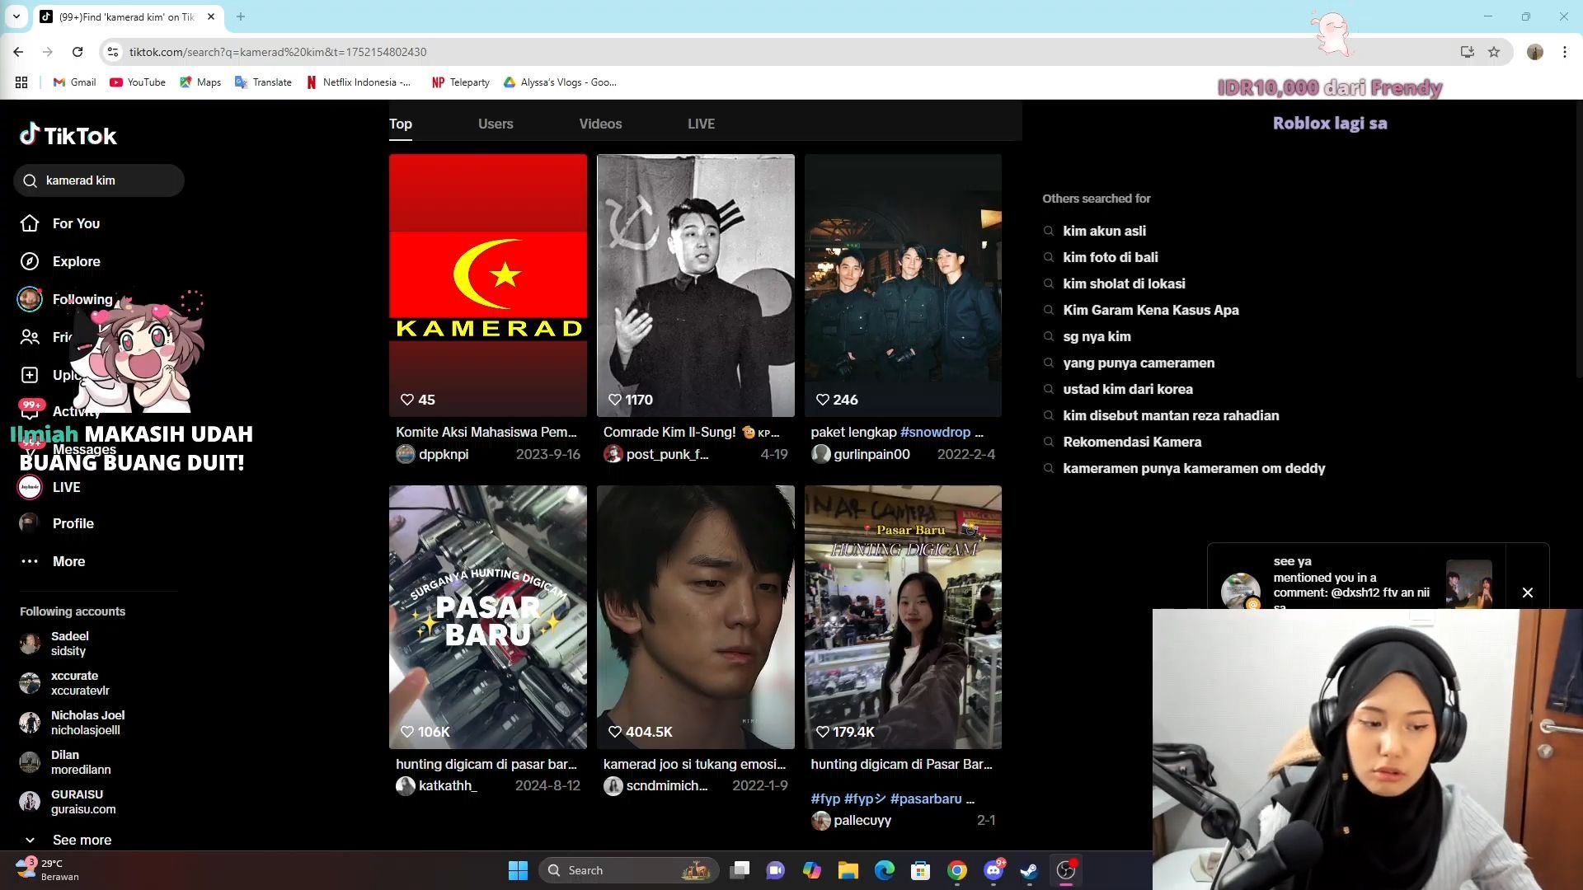Click the TikTok search field
Image resolution: width=1583 pixels, height=890 pixels.
coord(99,180)
